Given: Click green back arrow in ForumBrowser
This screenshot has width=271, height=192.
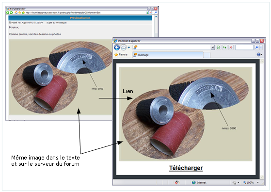Looking at the screenshot, I should point(8,13).
